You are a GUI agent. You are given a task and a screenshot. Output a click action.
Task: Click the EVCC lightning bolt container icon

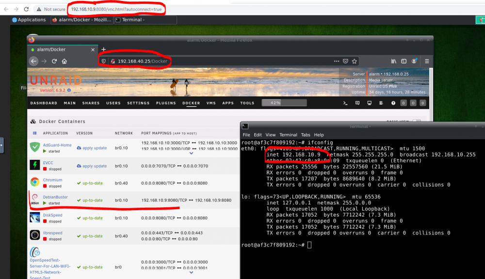click(34, 165)
